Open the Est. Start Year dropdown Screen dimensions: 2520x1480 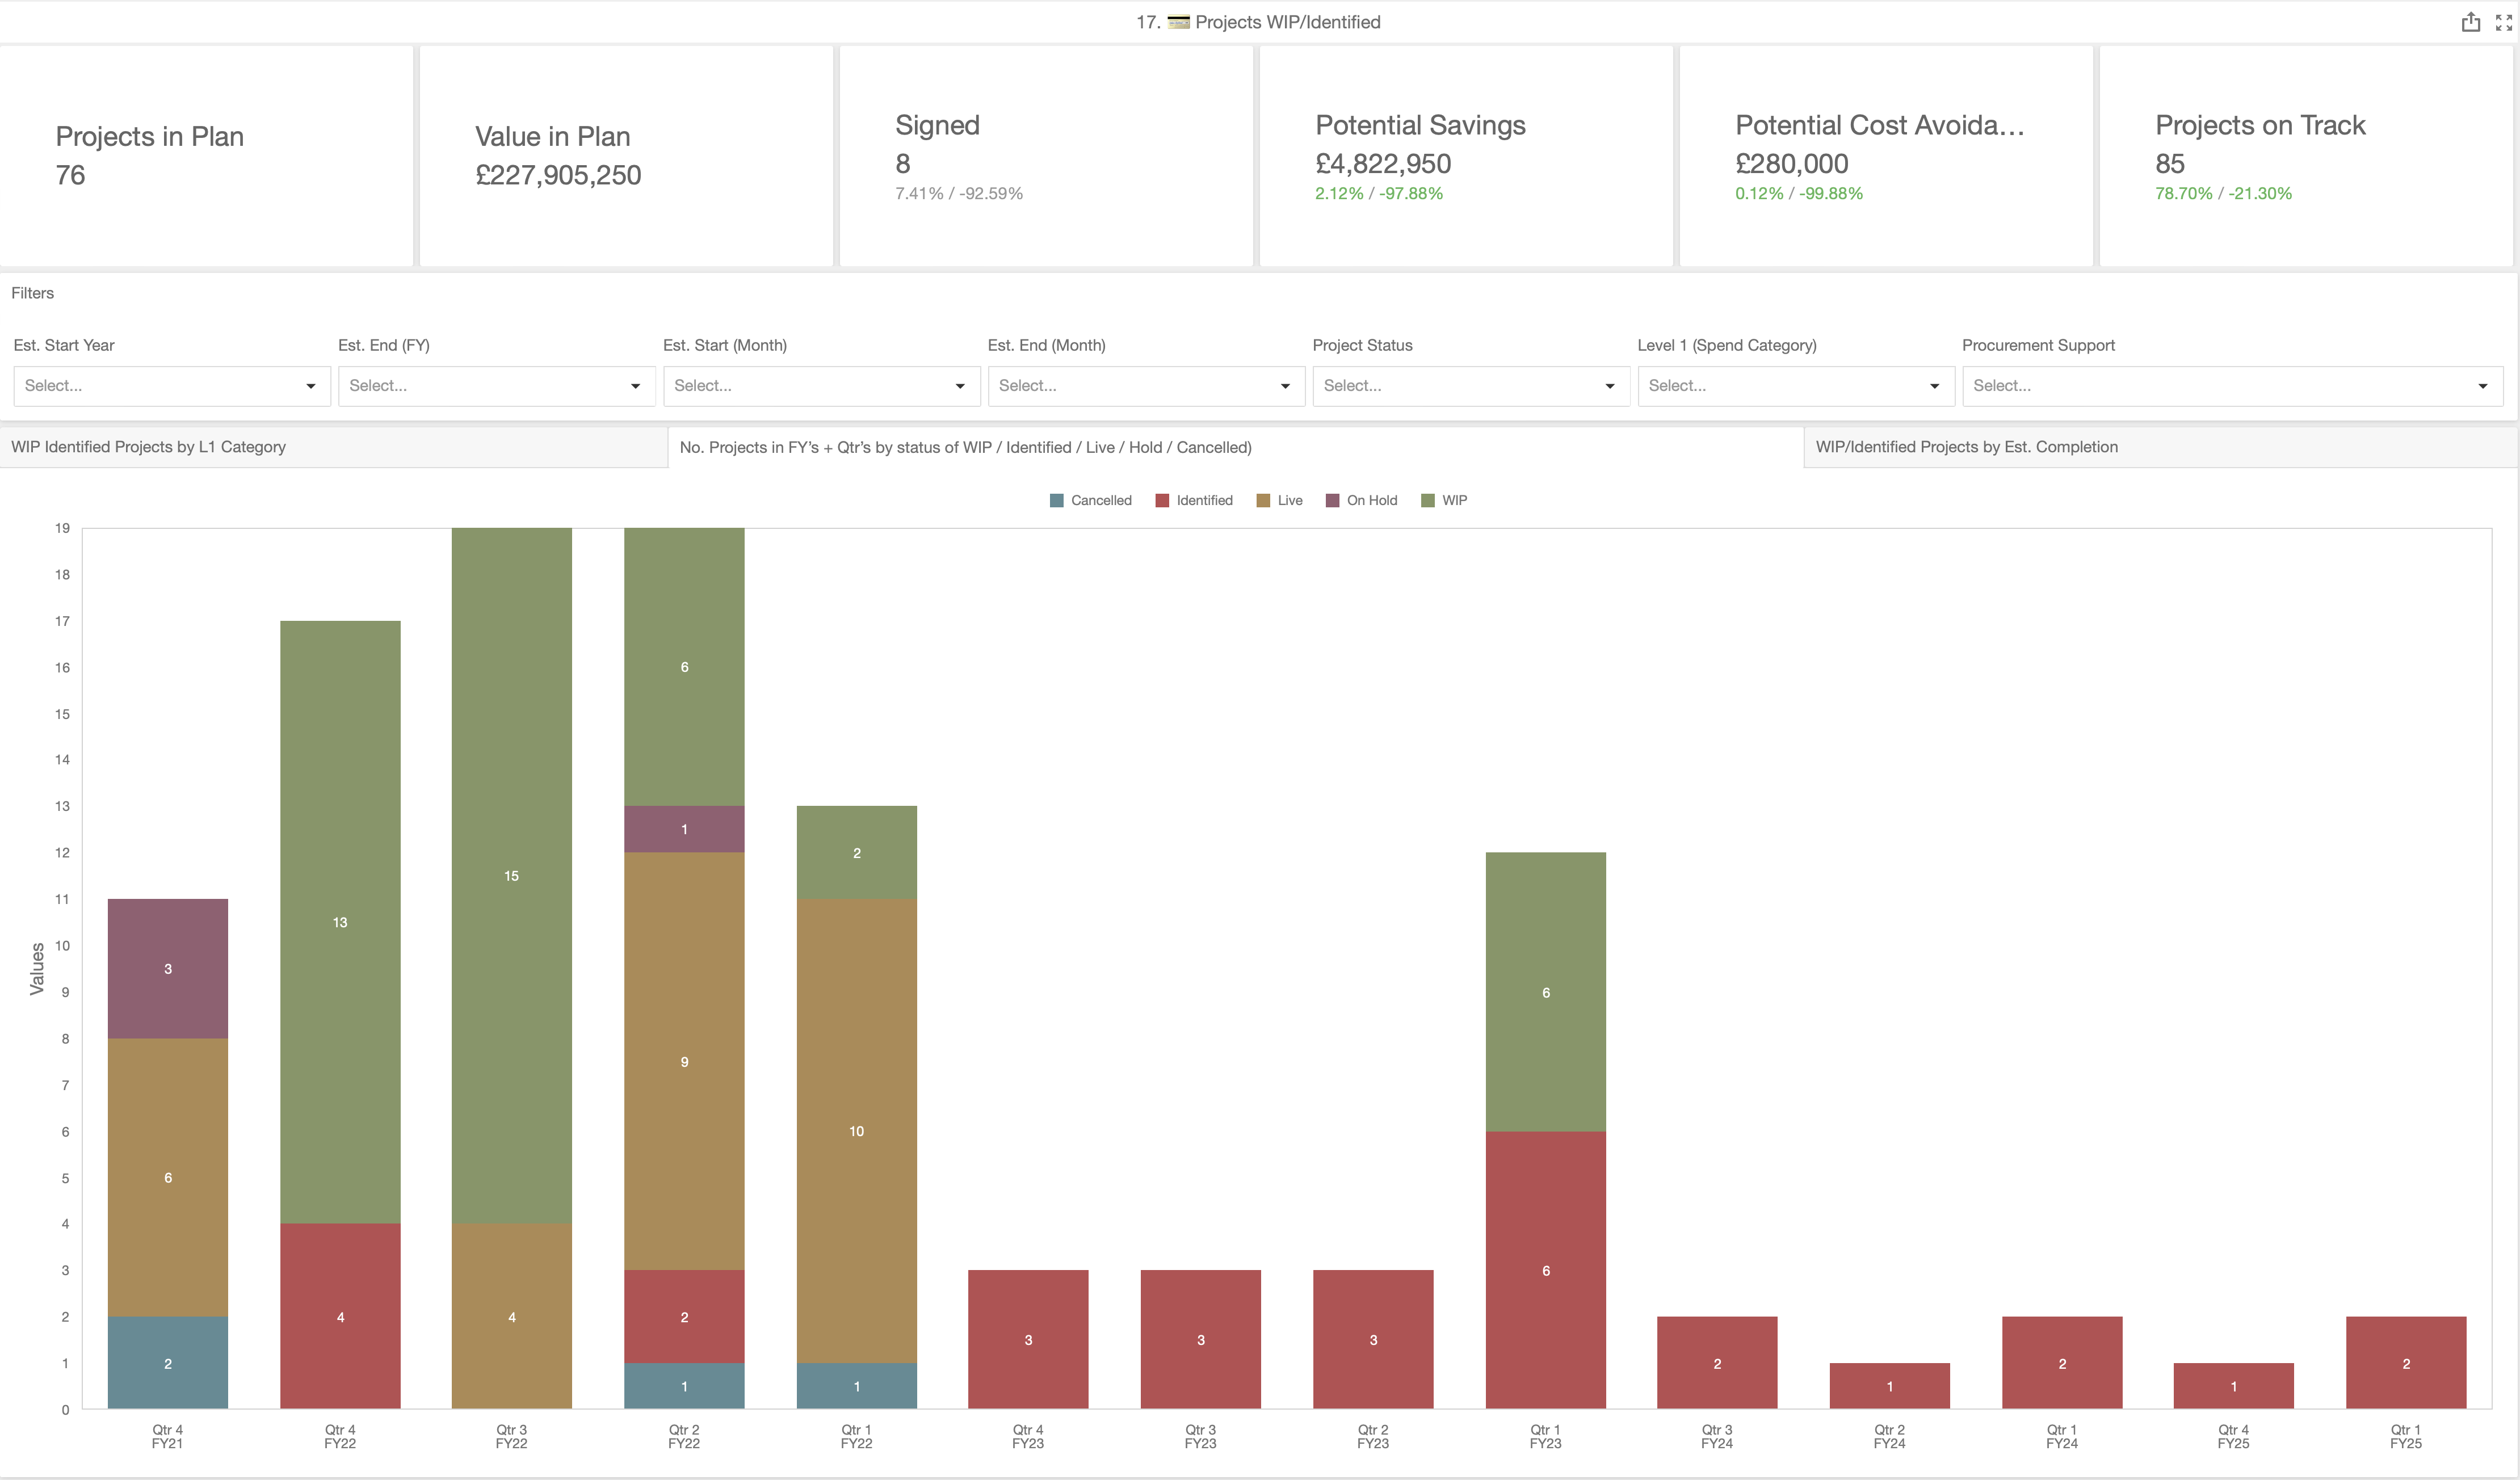(171, 386)
